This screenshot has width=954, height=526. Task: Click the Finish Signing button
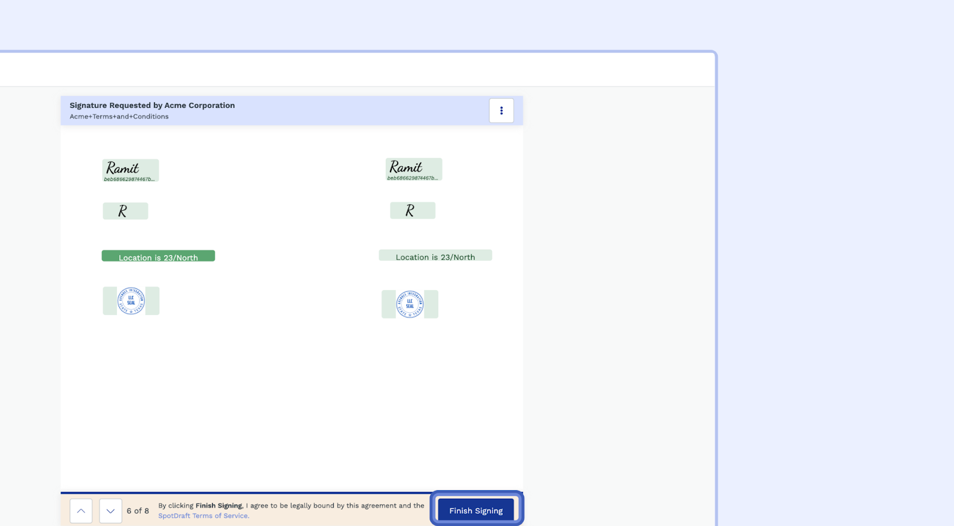476,511
